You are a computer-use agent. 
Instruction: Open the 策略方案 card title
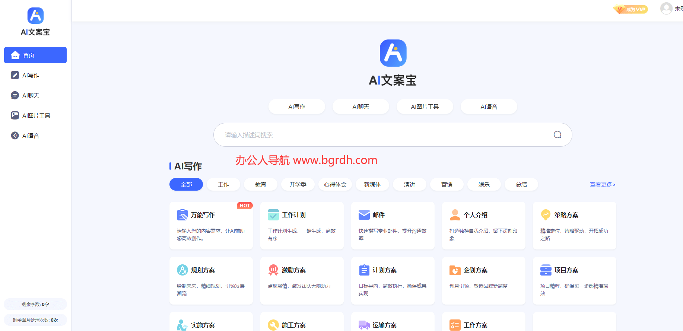pyautogui.click(x=566, y=215)
